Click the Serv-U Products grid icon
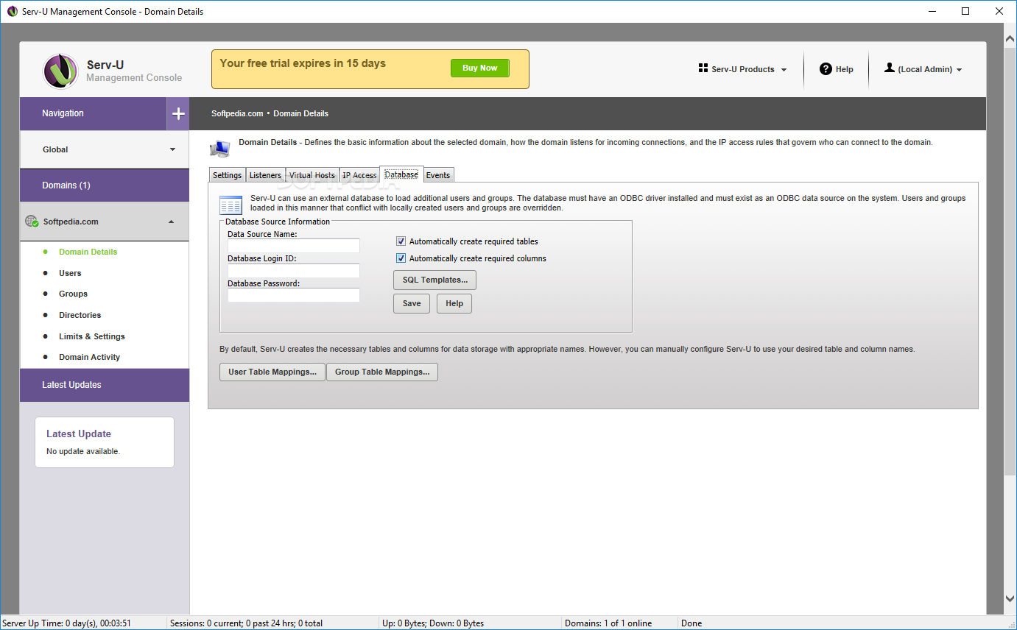The height and width of the screenshot is (630, 1017). 703,68
